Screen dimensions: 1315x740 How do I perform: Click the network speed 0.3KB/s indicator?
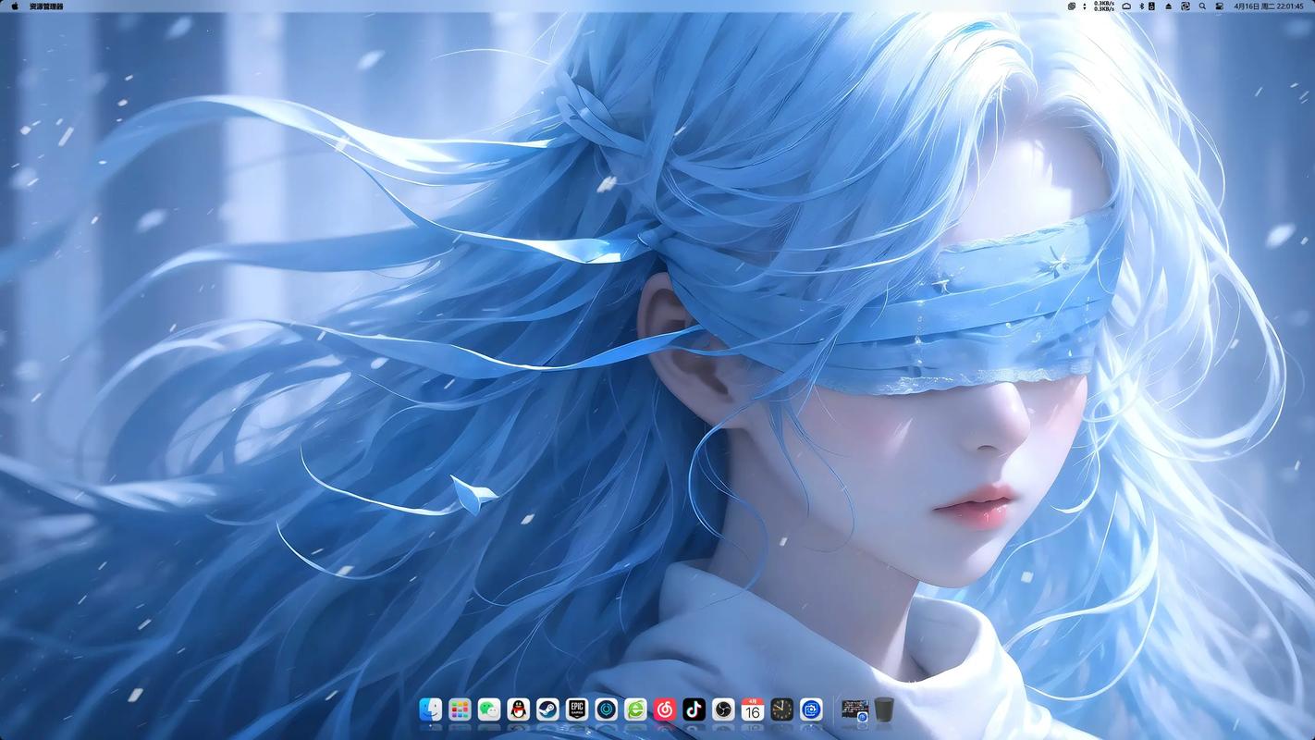[x=1104, y=6]
